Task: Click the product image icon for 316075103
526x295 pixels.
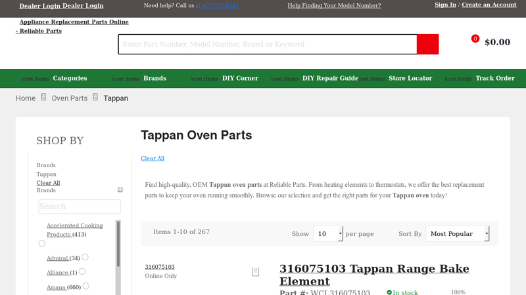Action: pyautogui.click(x=256, y=271)
